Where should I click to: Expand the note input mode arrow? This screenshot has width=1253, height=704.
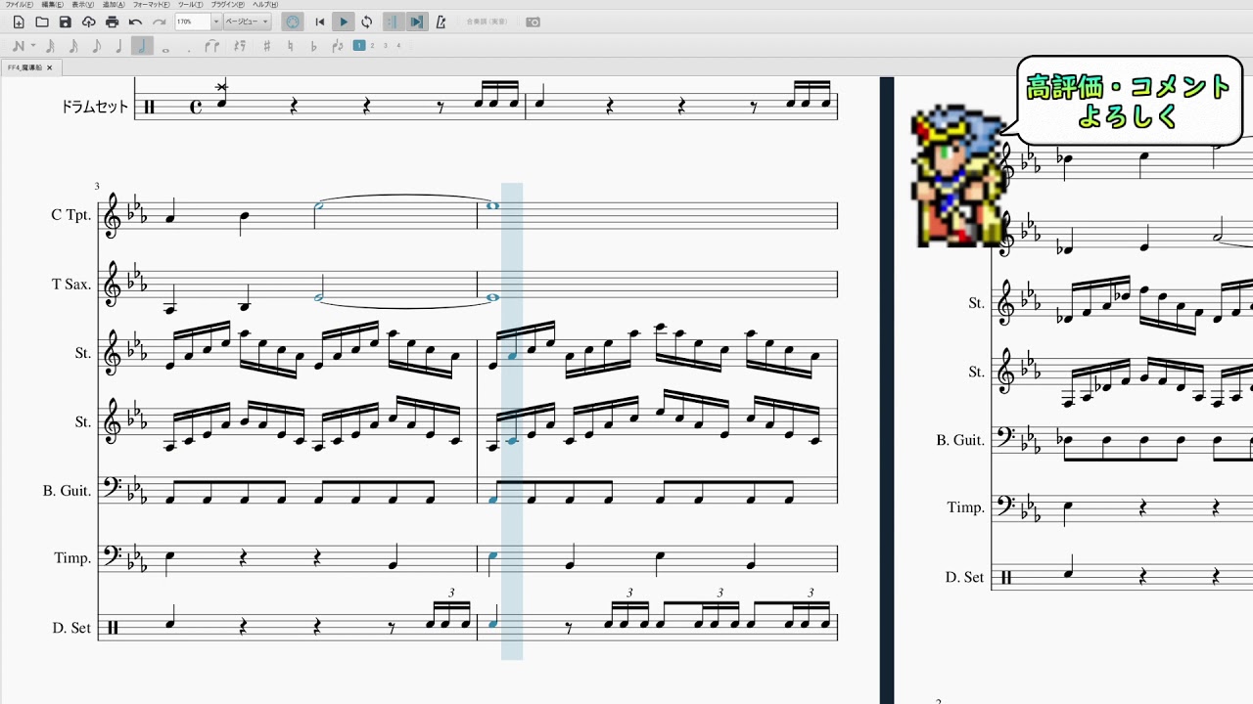pyautogui.click(x=33, y=46)
